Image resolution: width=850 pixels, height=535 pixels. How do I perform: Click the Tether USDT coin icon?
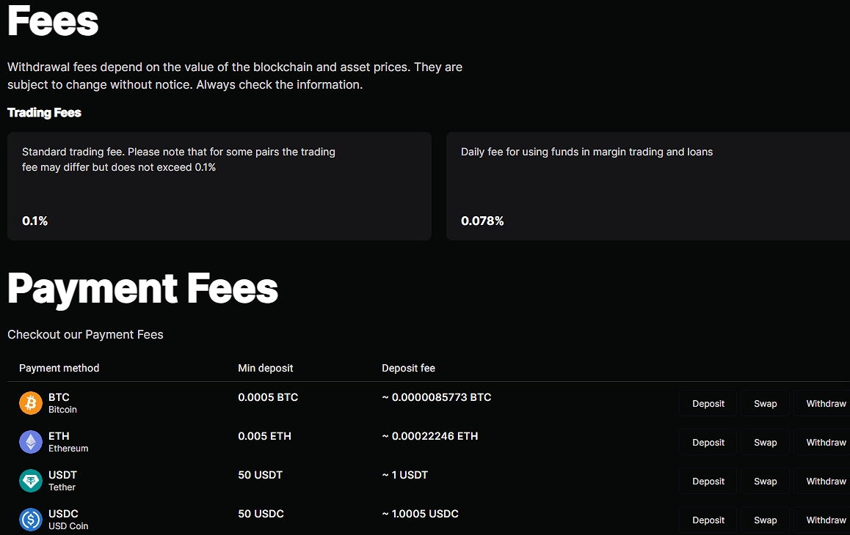point(31,481)
